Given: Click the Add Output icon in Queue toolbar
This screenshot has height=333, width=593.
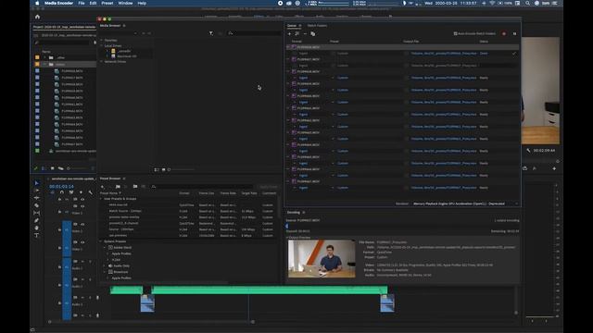Looking at the screenshot, I should click(297, 34).
